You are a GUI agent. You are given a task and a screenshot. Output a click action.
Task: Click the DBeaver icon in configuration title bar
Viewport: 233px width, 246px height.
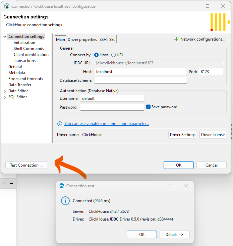click(x=7, y=6)
